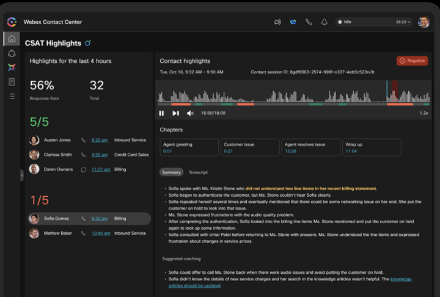This screenshot has width=440, height=297.
Task: Click the 25:23 status timer
Action: (x=401, y=22)
